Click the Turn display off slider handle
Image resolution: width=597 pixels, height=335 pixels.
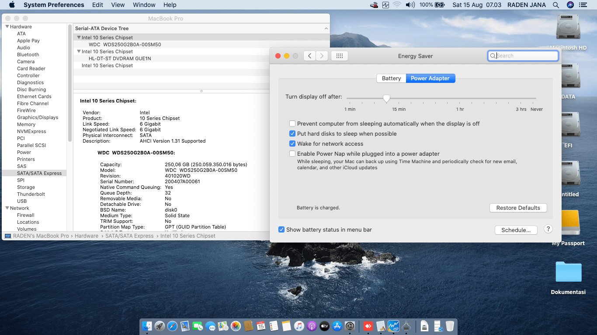click(386, 99)
